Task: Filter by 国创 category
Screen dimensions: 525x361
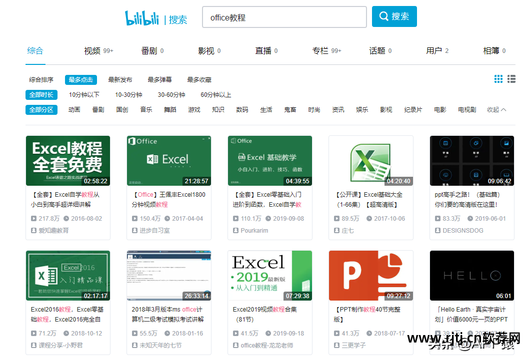Action: tap(122, 110)
